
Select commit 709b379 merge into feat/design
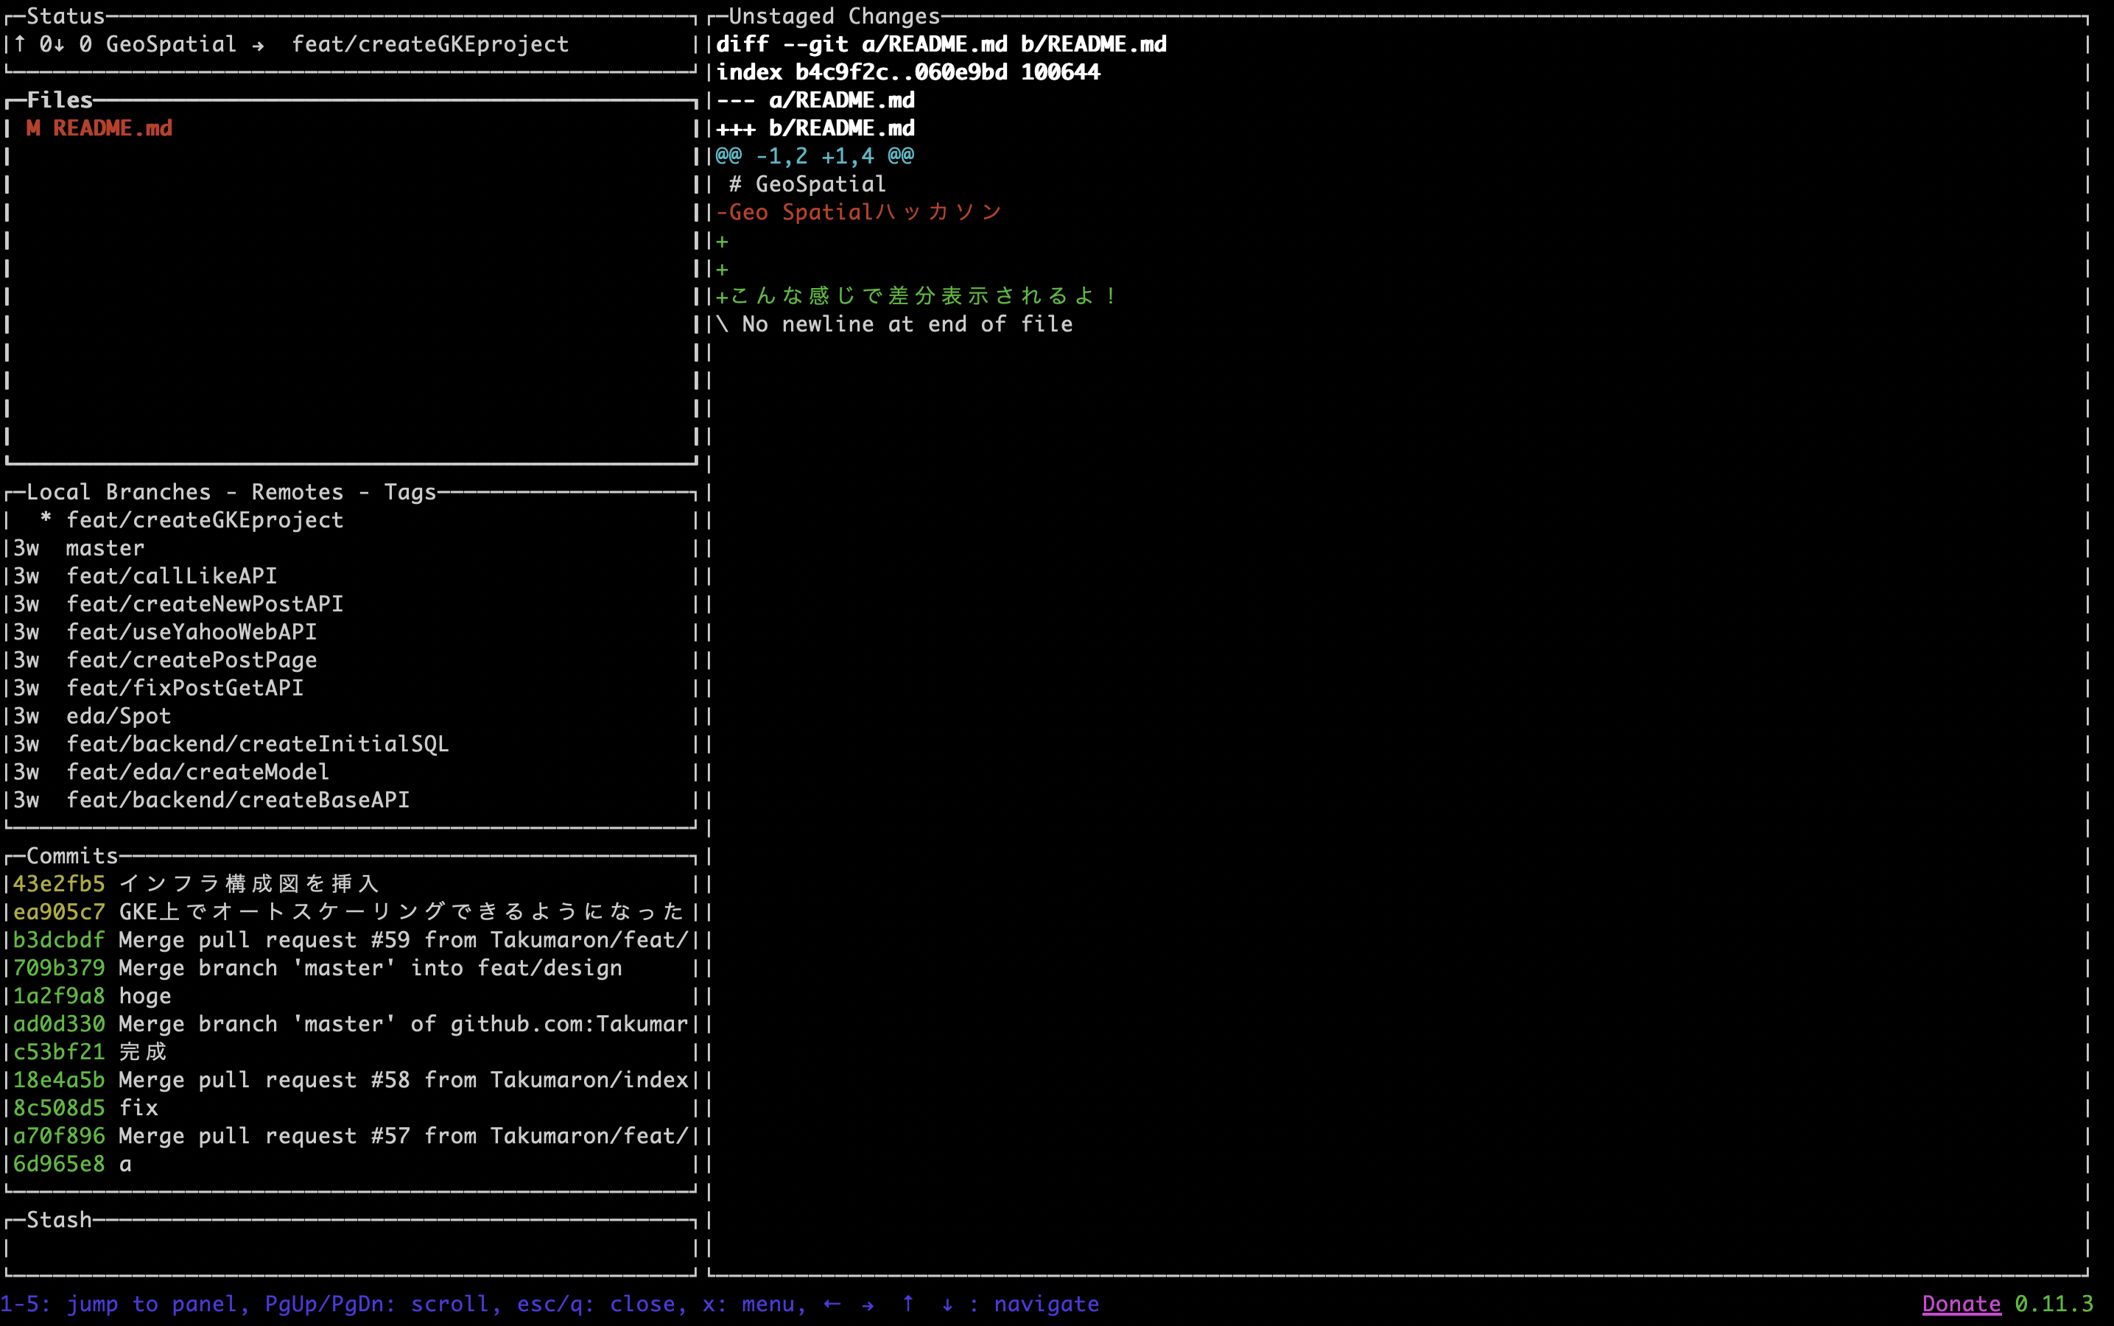[351, 968]
